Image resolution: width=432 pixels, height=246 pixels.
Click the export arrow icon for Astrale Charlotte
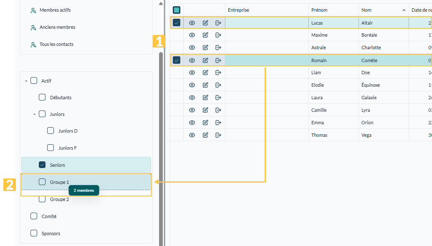[218, 48]
